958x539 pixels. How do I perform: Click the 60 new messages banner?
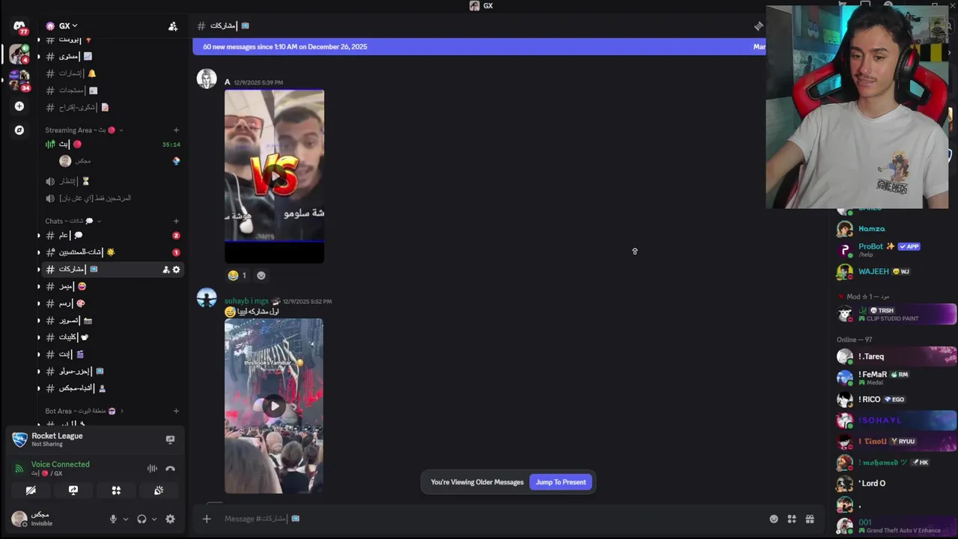479,46
